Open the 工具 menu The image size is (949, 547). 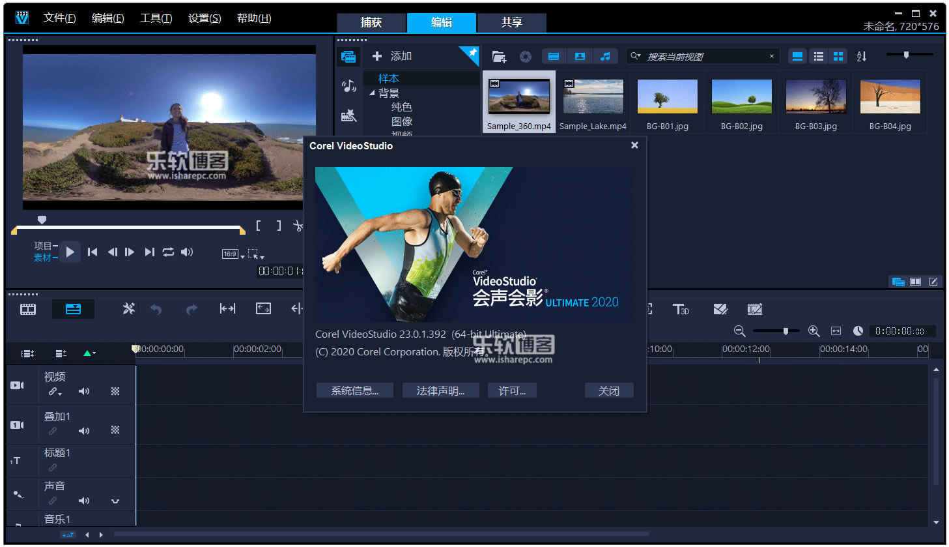coord(155,18)
